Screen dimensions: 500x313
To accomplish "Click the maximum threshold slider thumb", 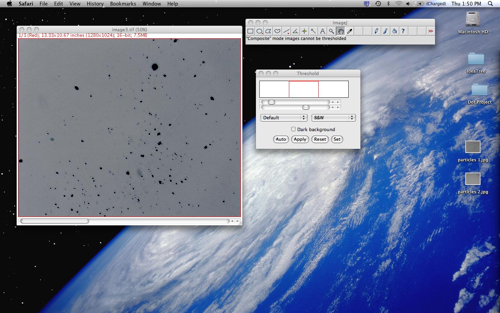I will (306, 107).
